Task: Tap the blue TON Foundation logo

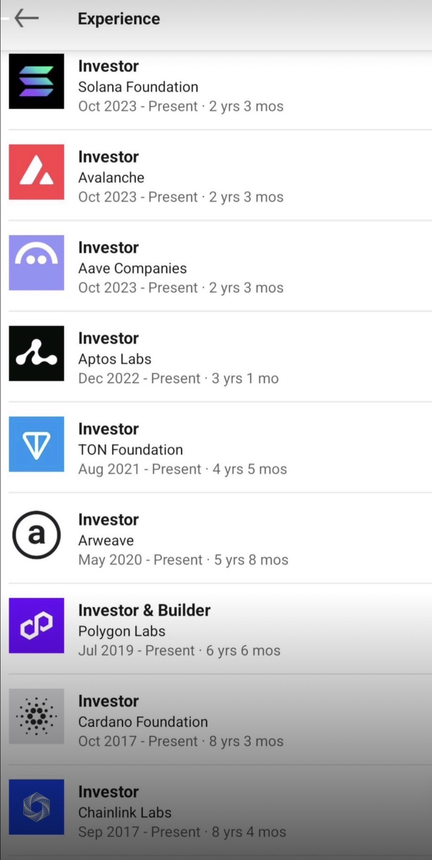Action: click(36, 444)
